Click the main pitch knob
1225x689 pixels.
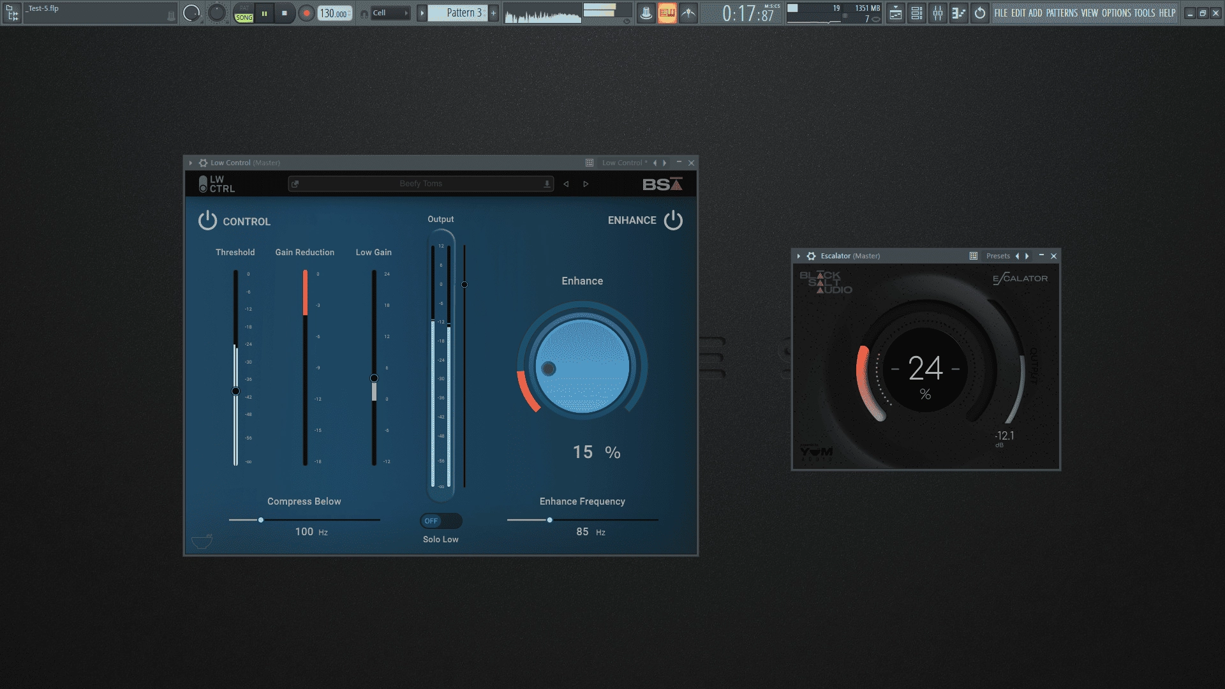(217, 13)
